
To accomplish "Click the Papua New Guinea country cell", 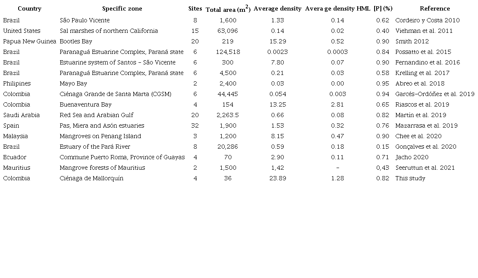I will tap(30, 41).
